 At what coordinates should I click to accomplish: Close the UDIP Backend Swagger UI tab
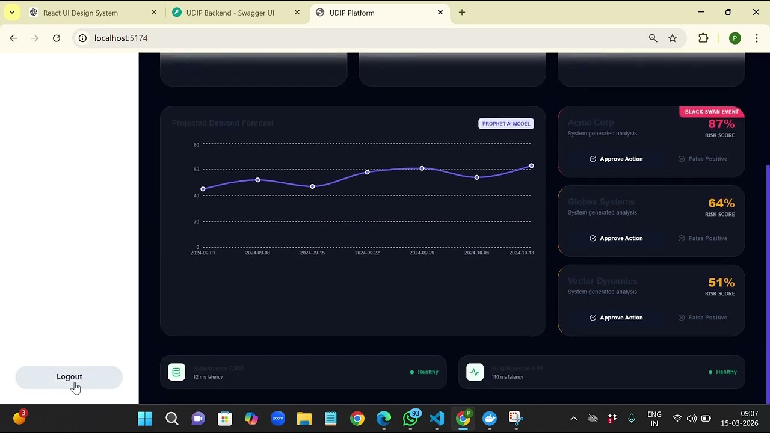(297, 13)
